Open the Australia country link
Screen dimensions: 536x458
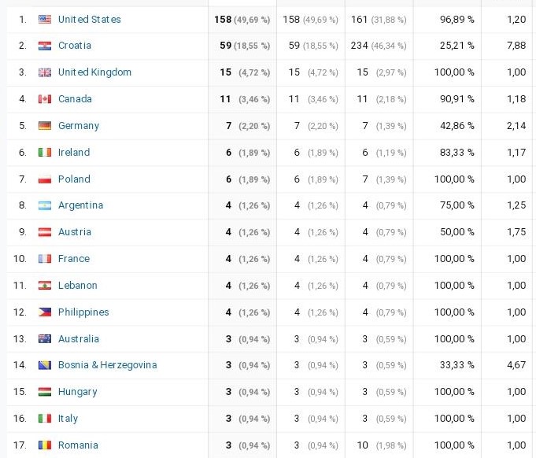(79, 339)
